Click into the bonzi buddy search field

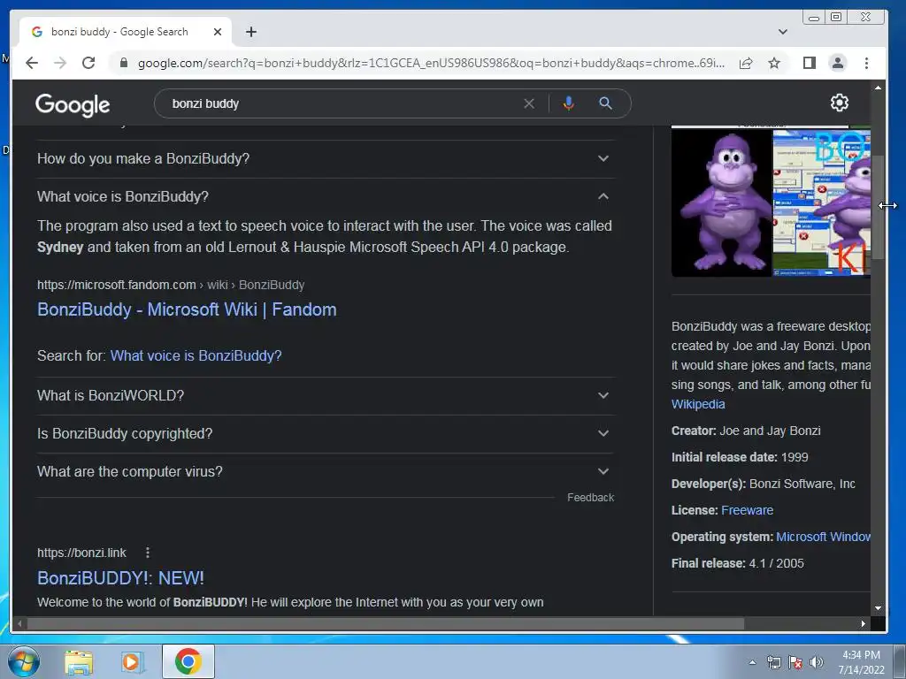point(341,103)
